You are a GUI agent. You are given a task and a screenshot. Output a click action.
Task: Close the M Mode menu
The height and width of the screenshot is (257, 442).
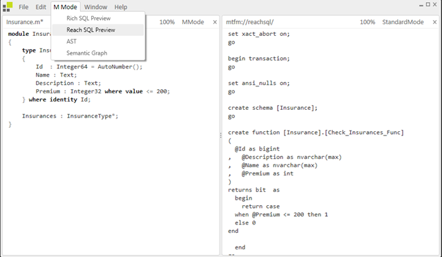pos(65,7)
